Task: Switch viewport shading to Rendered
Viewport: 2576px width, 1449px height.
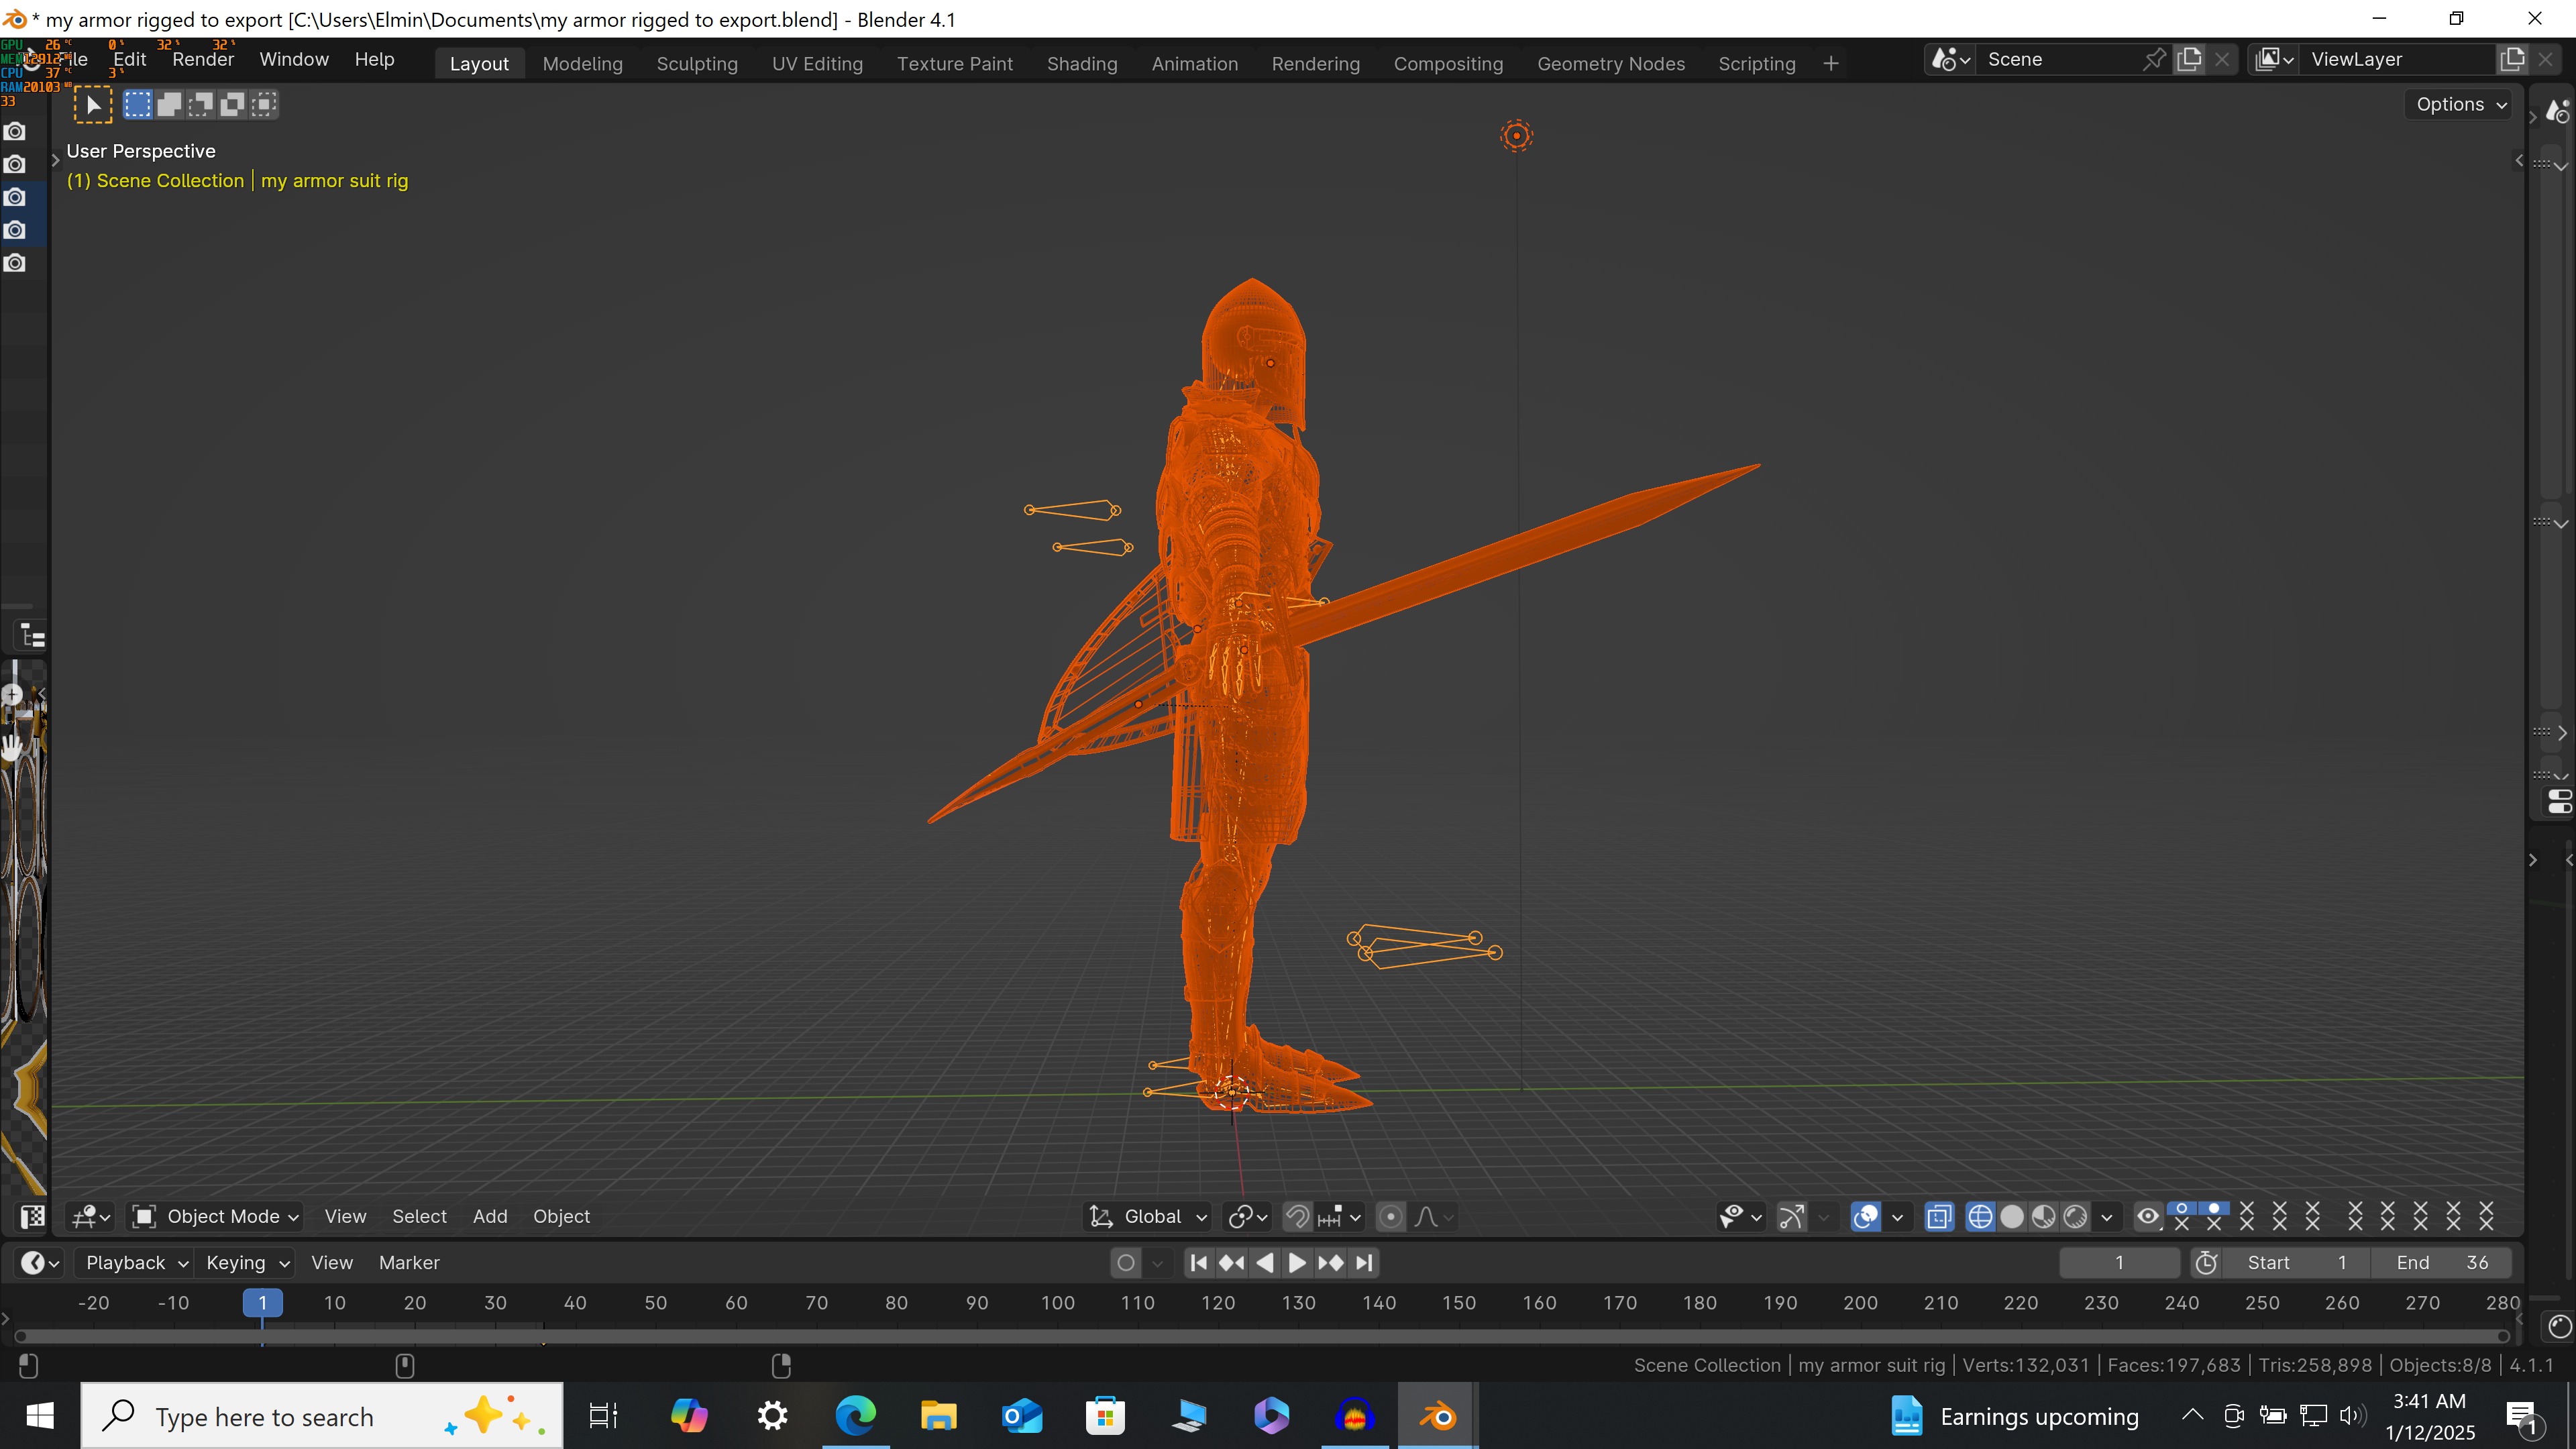Action: tap(2076, 1216)
